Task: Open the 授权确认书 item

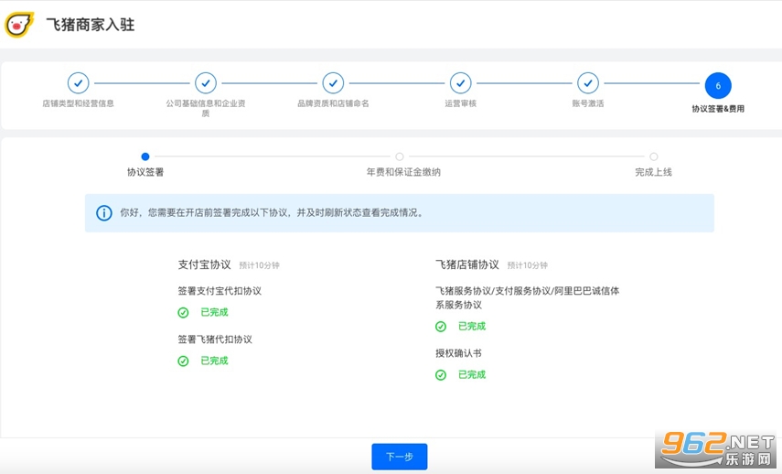Action: coord(458,353)
